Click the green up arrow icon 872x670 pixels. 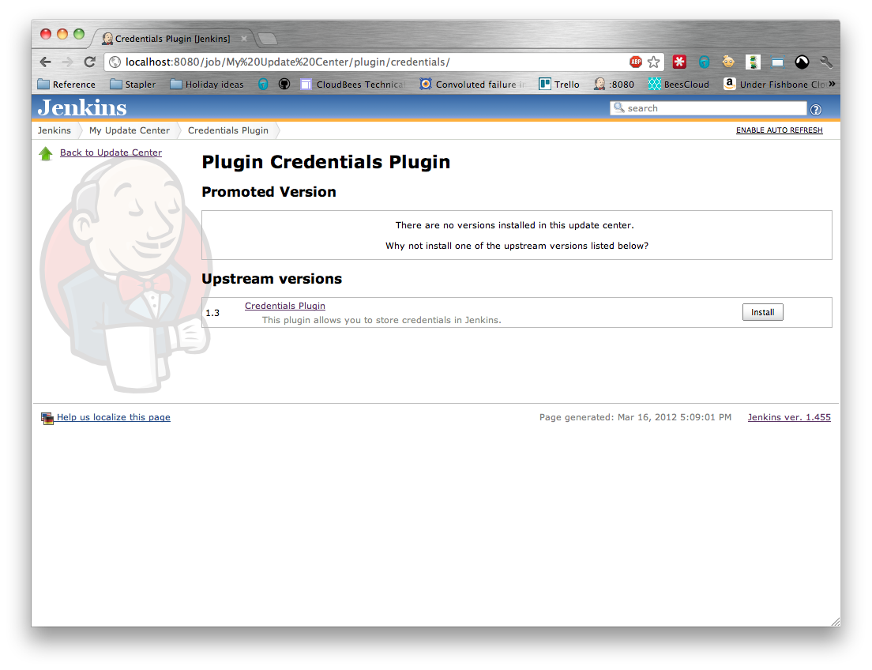click(46, 153)
